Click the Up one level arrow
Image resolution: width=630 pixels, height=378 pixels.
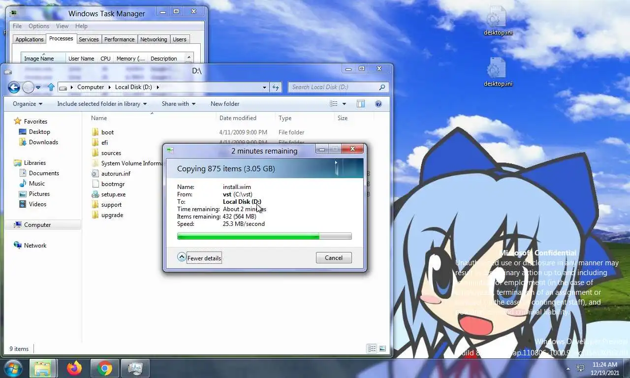coord(51,87)
